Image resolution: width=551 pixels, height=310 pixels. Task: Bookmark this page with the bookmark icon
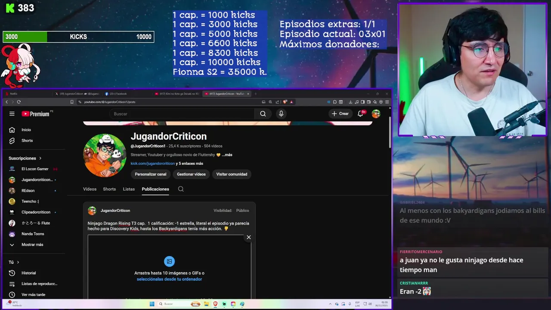coord(72,102)
